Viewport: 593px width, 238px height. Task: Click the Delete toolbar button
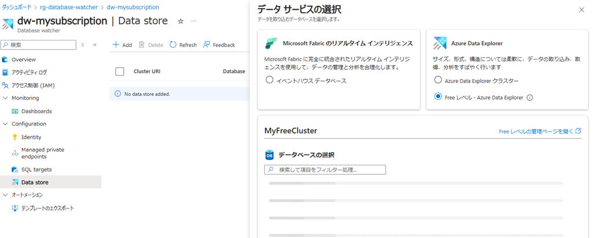[151, 45]
